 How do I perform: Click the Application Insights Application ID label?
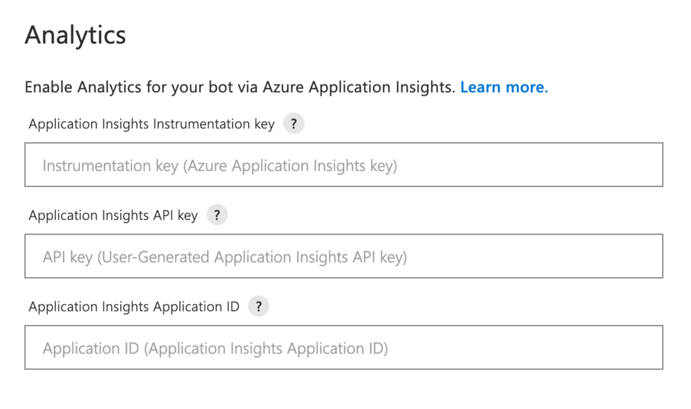click(x=134, y=306)
